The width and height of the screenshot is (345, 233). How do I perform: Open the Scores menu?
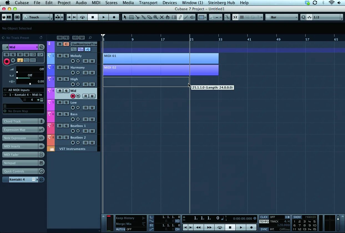pos(111,3)
